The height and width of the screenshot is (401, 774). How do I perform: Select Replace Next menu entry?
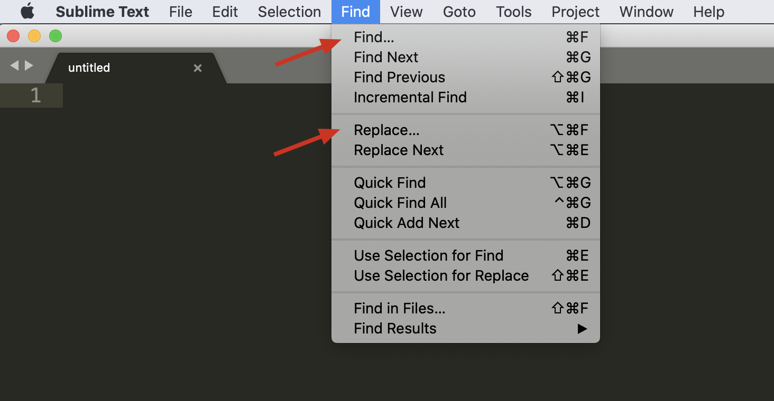tap(399, 150)
